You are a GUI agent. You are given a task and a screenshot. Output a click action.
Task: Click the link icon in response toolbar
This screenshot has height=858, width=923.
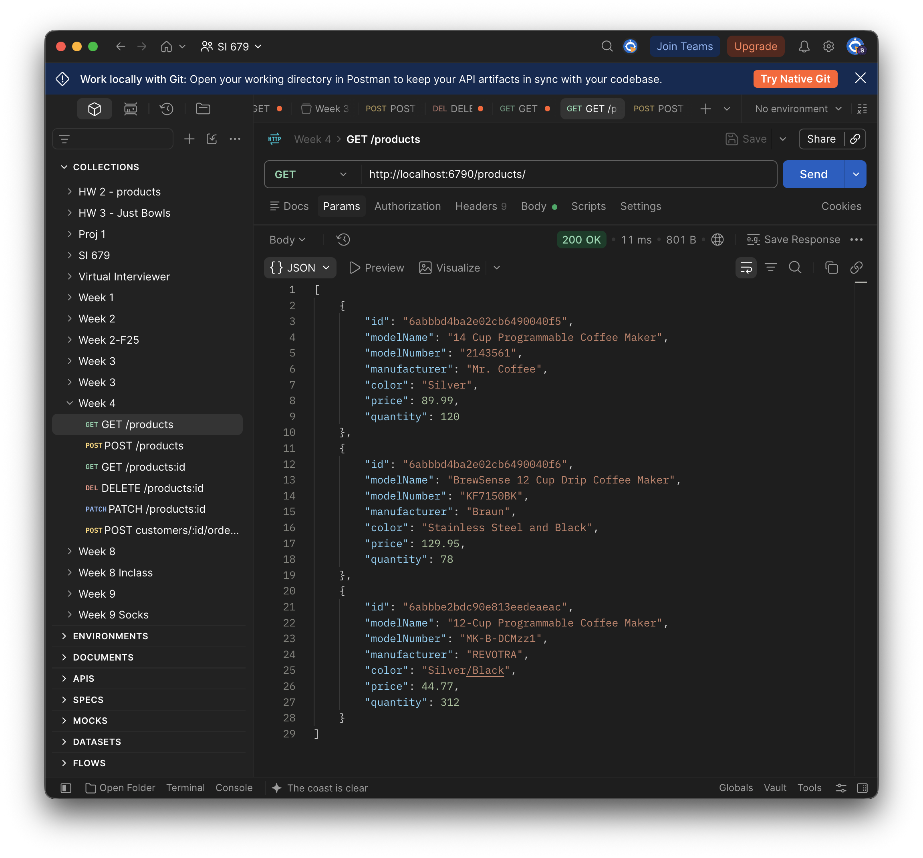[x=856, y=268]
